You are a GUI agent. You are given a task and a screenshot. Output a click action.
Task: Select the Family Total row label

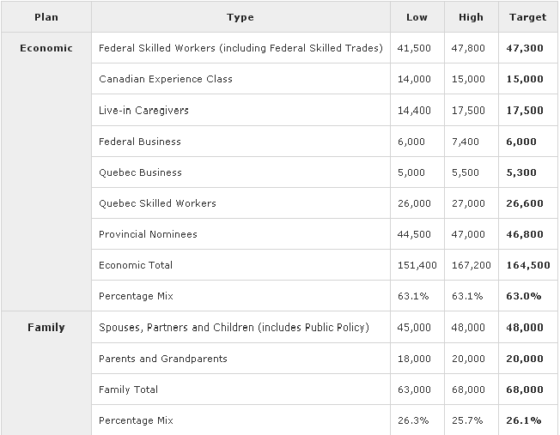pyautogui.click(x=129, y=390)
